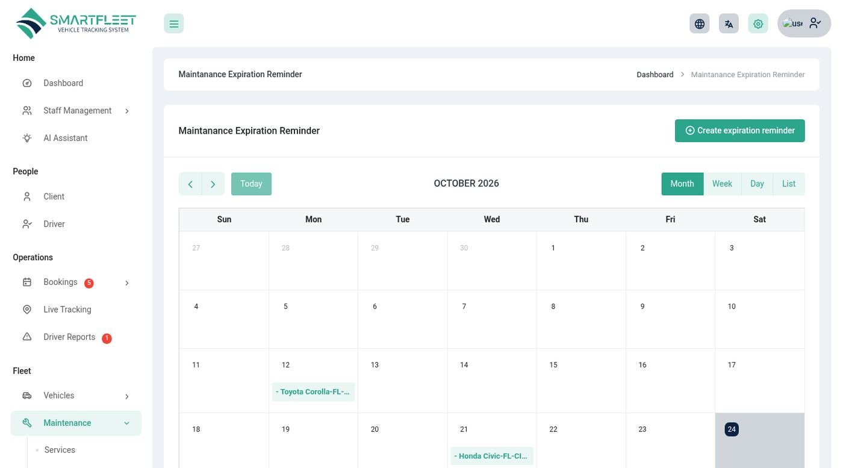Click the Driver Reports red badge 1
Viewport: 843px width, 468px height.
pyautogui.click(x=107, y=339)
